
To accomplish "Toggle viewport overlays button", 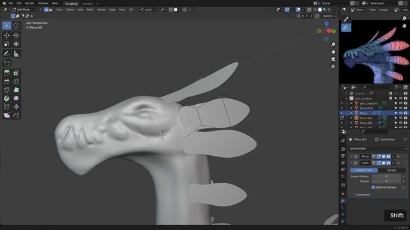I will coord(298,10).
